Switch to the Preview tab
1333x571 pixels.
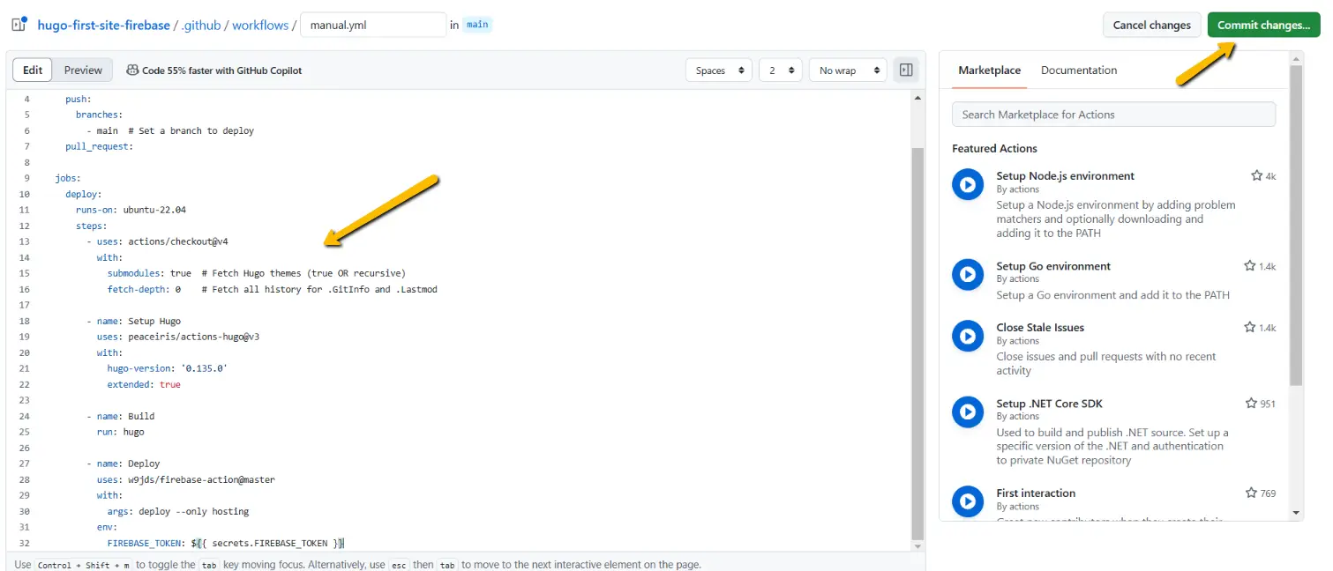point(83,70)
